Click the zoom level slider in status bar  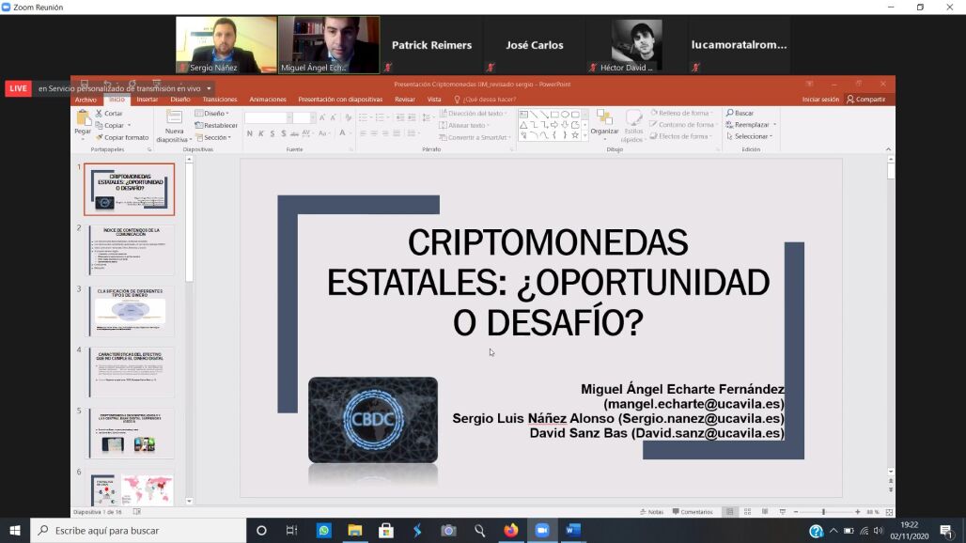[823, 512]
